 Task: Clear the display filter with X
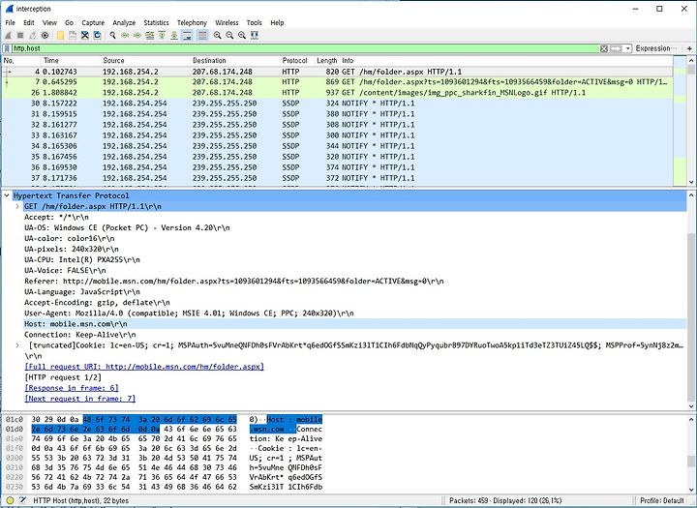point(604,48)
